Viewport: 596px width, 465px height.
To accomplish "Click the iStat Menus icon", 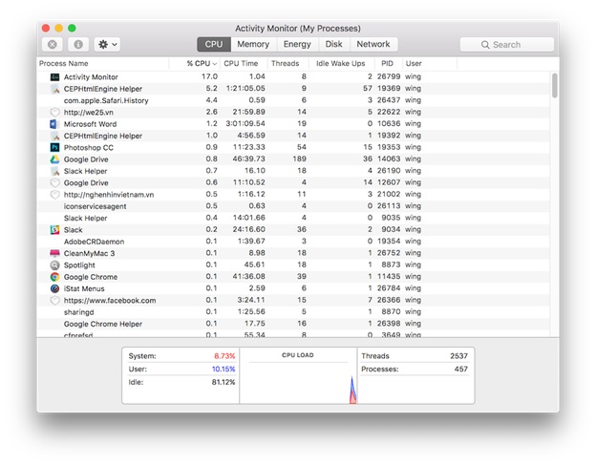I will tap(54, 288).
